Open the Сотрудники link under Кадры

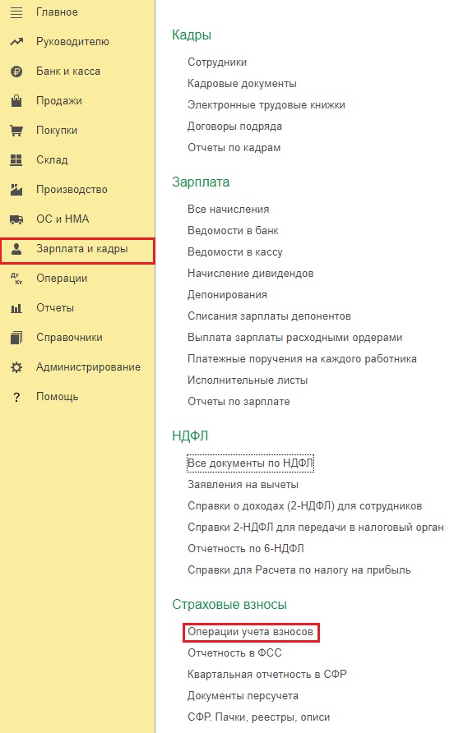pos(217,62)
